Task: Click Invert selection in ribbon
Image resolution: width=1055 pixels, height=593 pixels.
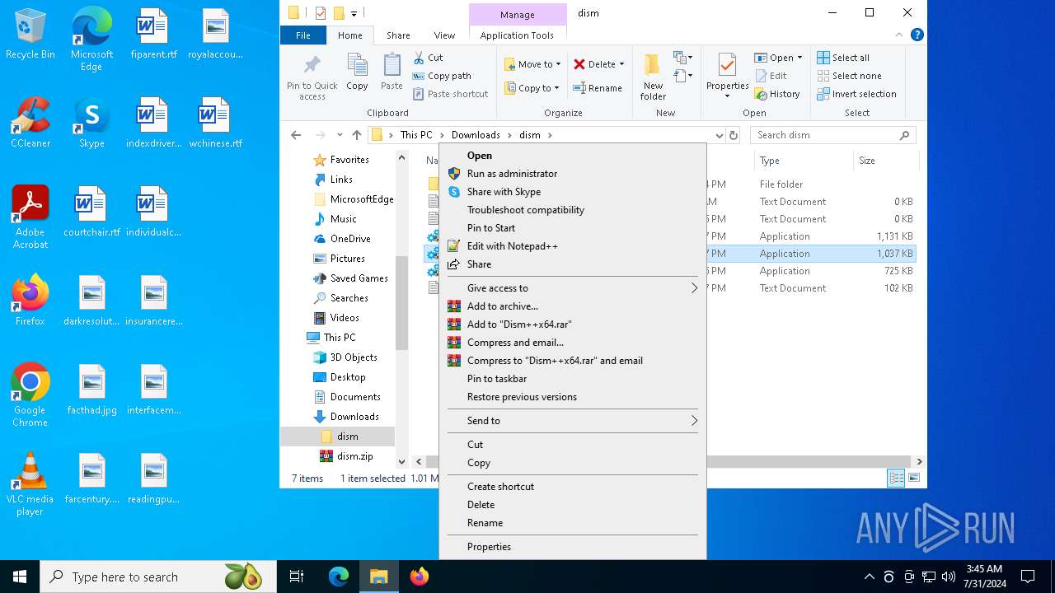Action: coord(856,94)
